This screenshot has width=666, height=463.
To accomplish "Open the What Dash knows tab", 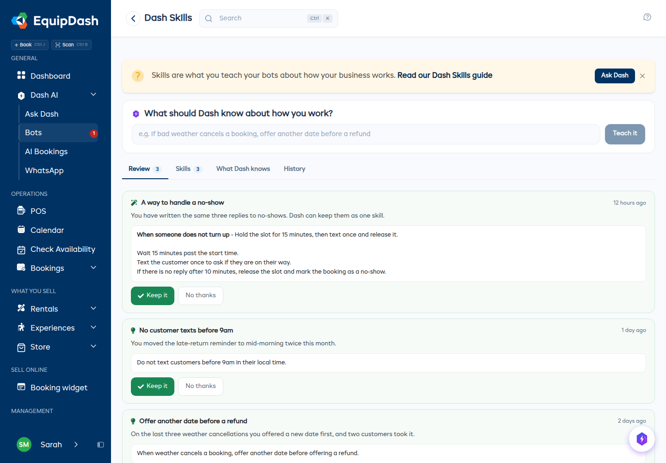I will (x=243, y=169).
